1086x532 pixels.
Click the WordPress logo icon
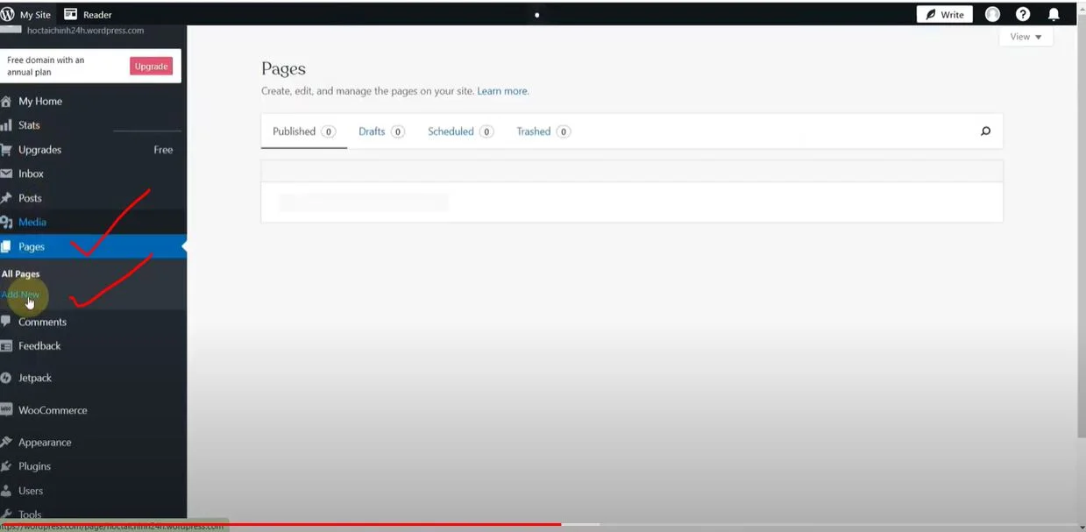tap(8, 14)
